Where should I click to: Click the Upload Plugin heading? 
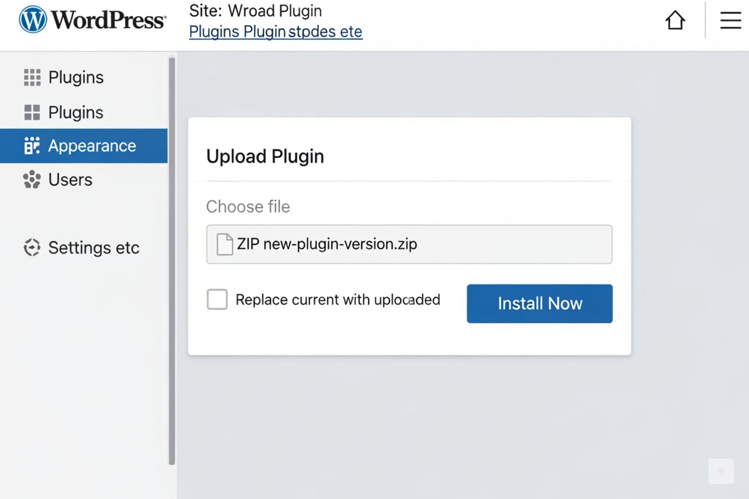[265, 156]
